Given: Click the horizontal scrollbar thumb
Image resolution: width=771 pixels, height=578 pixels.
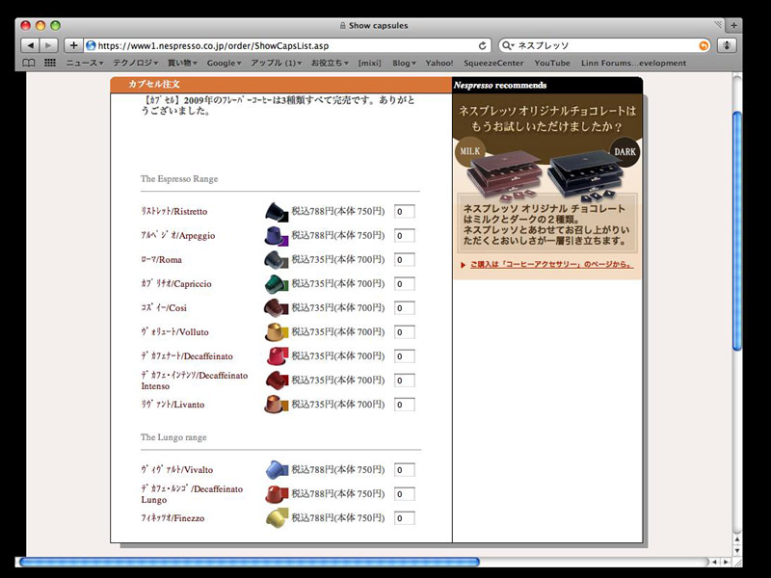Looking at the screenshot, I should 249,562.
